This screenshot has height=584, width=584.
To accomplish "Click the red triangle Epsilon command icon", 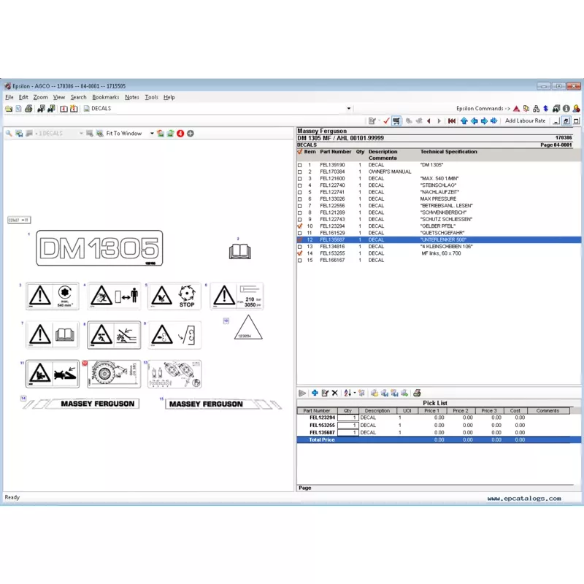I will (516, 108).
